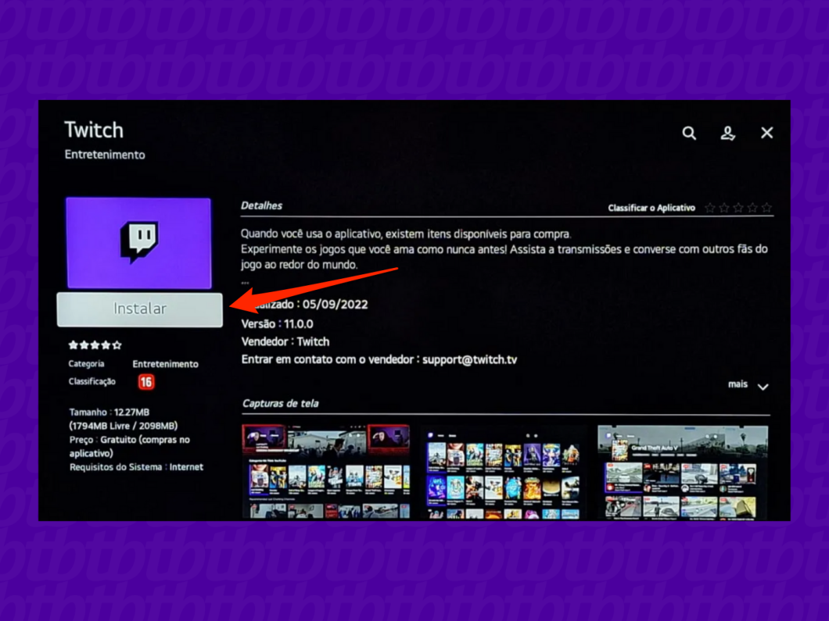Click the mais label text
The image size is (829, 621).
coord(737,384)
